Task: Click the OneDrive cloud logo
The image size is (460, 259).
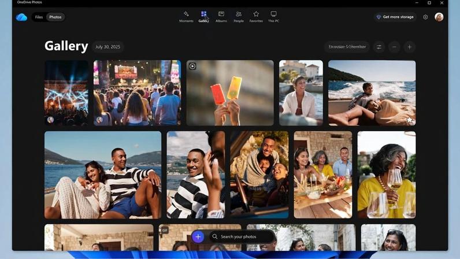Action: (x=21, y=17)
